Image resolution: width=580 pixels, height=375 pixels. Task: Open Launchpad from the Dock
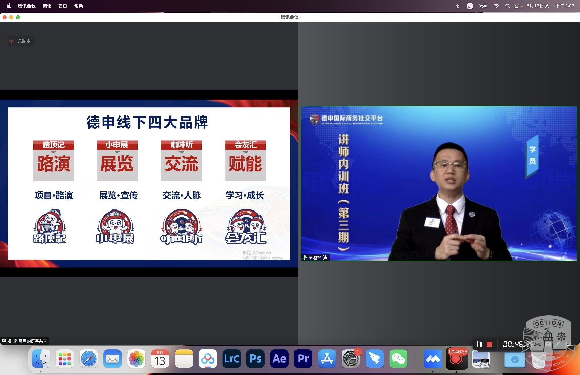[65, 359]
